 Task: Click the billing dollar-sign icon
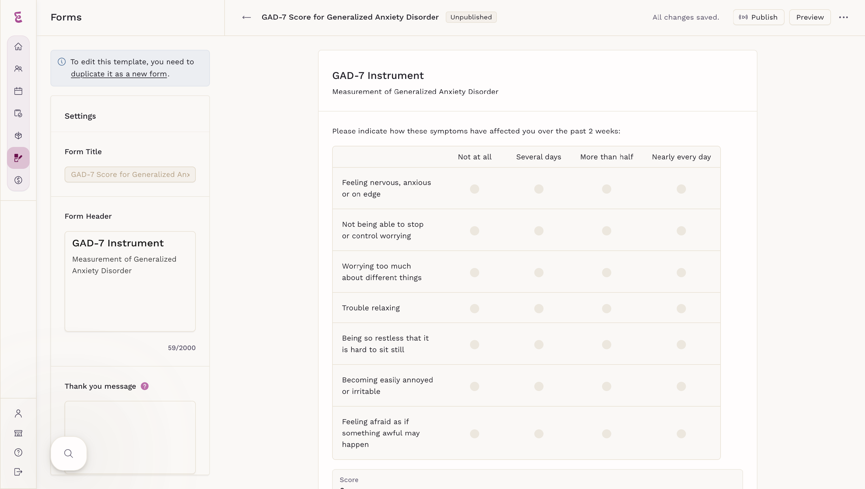pos(18,180)
